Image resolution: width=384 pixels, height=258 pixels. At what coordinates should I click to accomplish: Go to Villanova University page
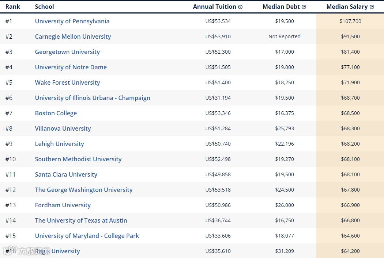63,128
